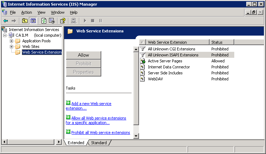Switch to the Extended tab
Viewport: 266px width, 154px height.
click(x=76, y=143)
